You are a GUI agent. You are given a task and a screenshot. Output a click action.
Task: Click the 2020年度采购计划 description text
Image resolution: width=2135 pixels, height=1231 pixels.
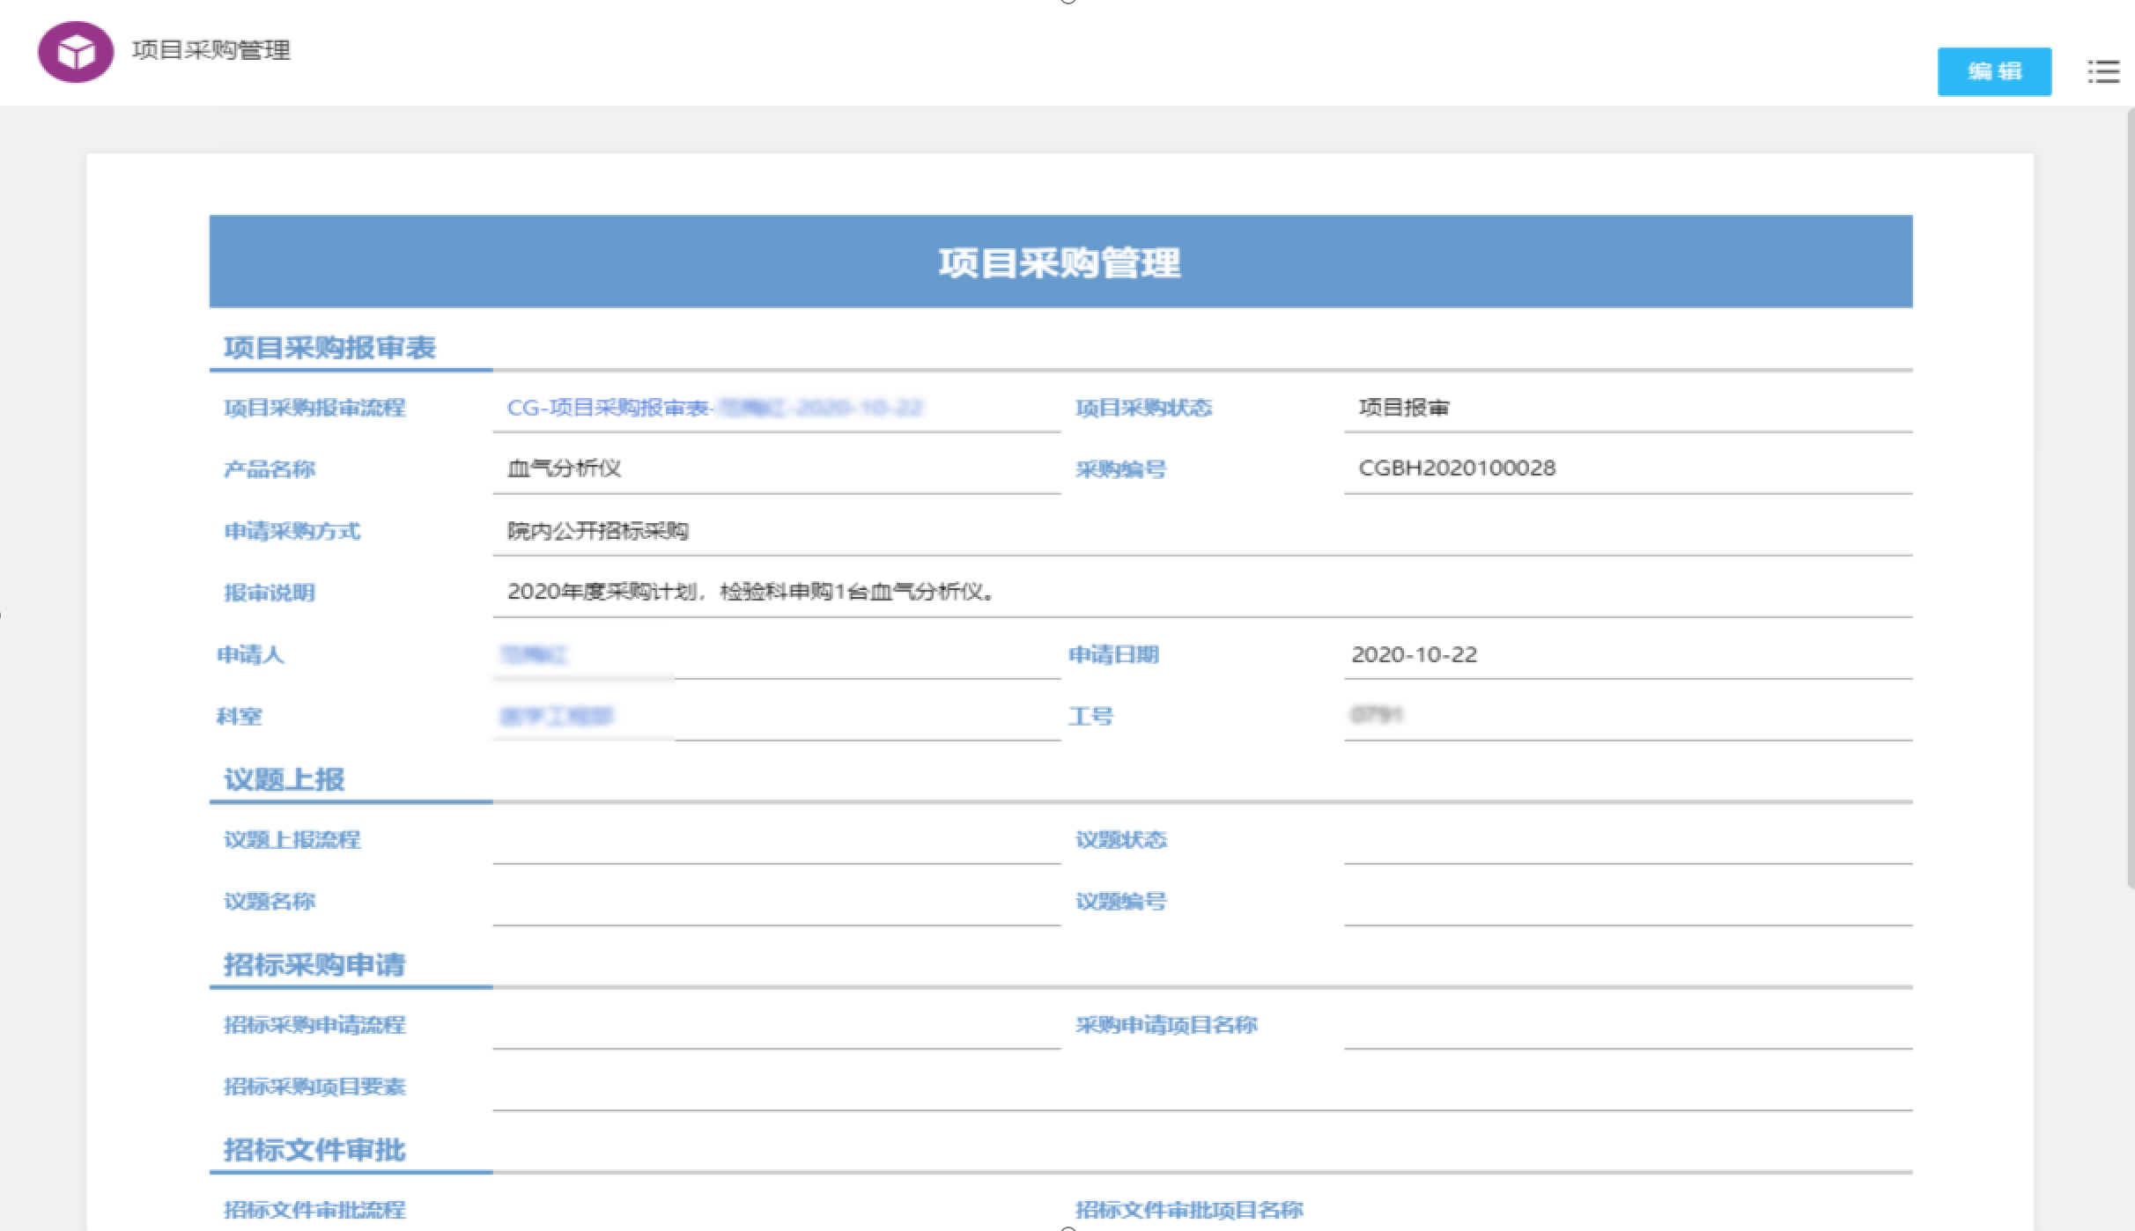click(x=751, y=592)
